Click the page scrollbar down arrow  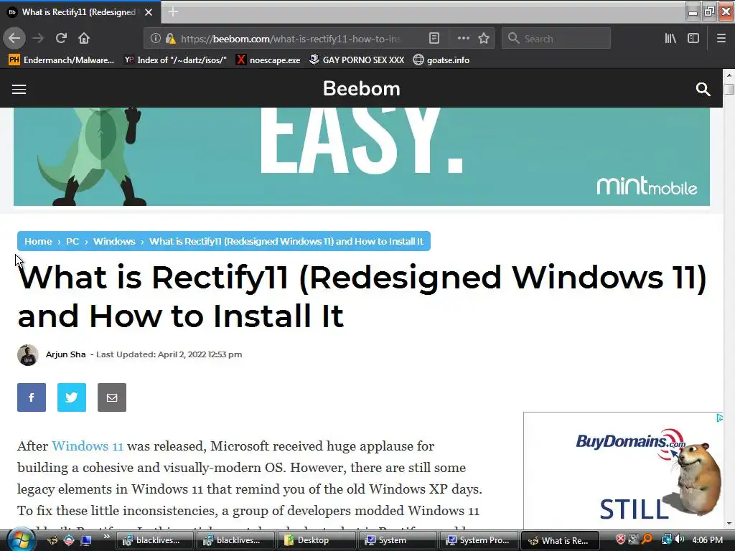729,523
